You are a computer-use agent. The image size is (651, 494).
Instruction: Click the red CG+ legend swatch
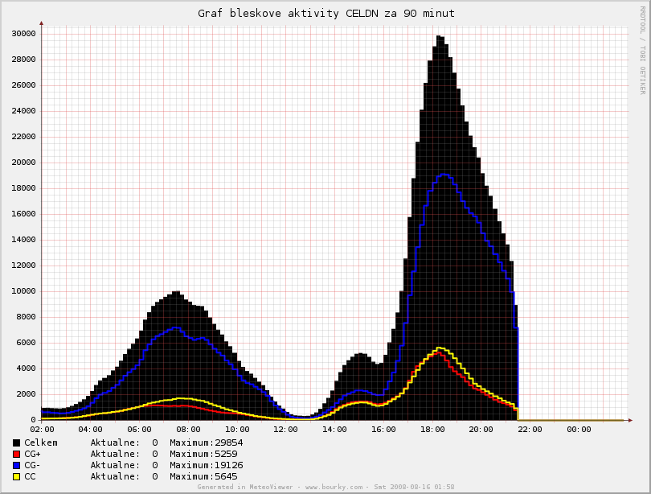click(x=17, y=454)
